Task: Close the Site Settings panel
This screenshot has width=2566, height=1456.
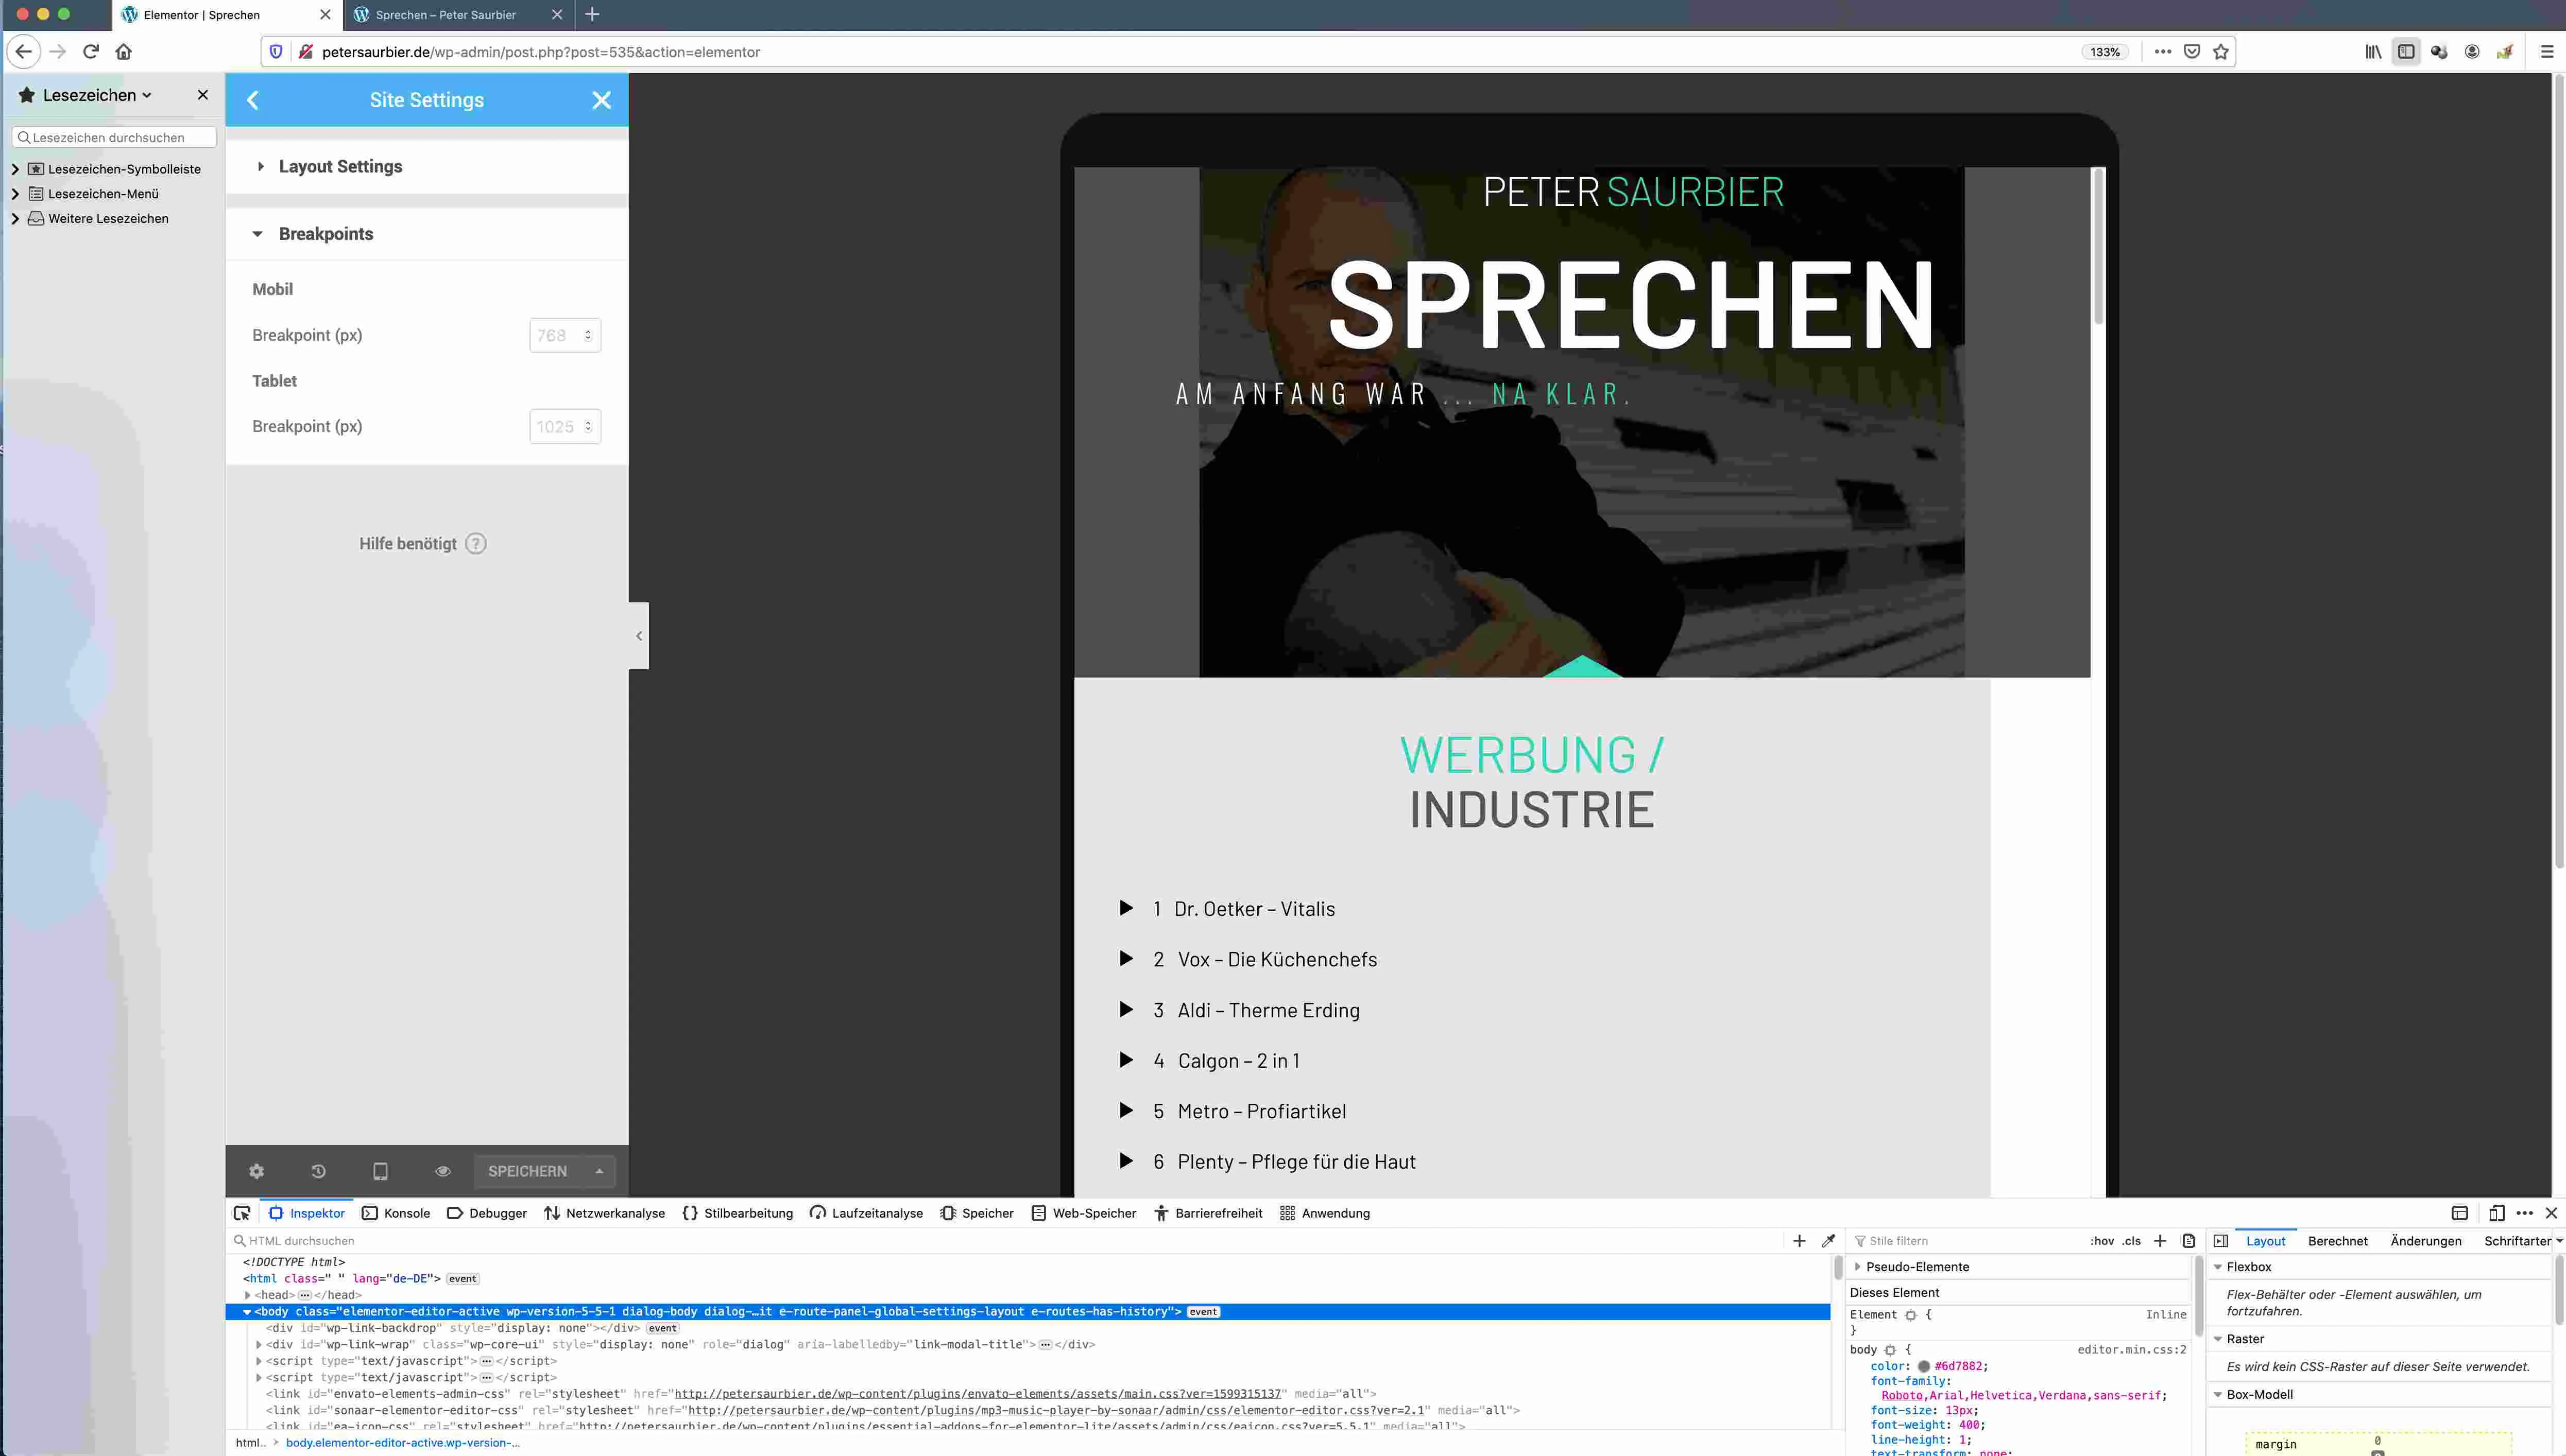Action: click(x=601, y=100)
